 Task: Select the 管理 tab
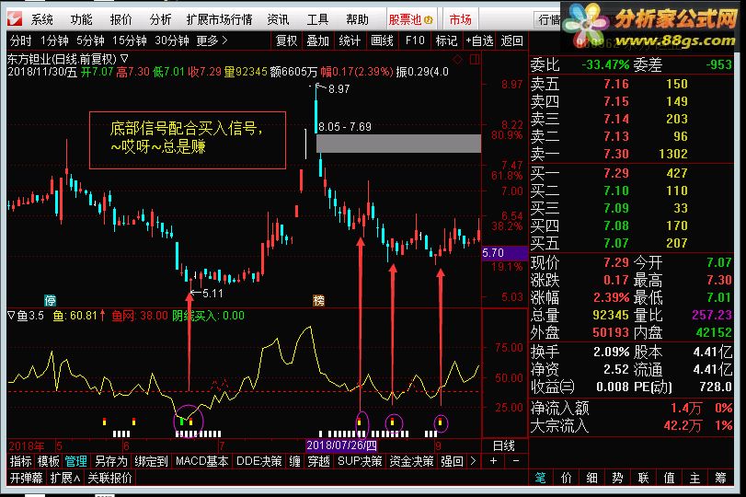click(76, 461)
